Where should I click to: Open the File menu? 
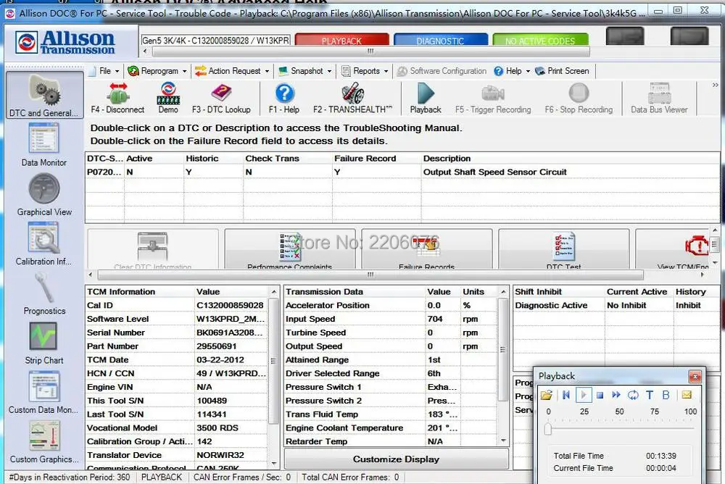[105, 71]
